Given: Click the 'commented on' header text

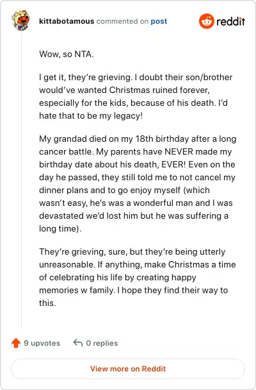Looking at the screenshot, I should [x=122, y=21].
